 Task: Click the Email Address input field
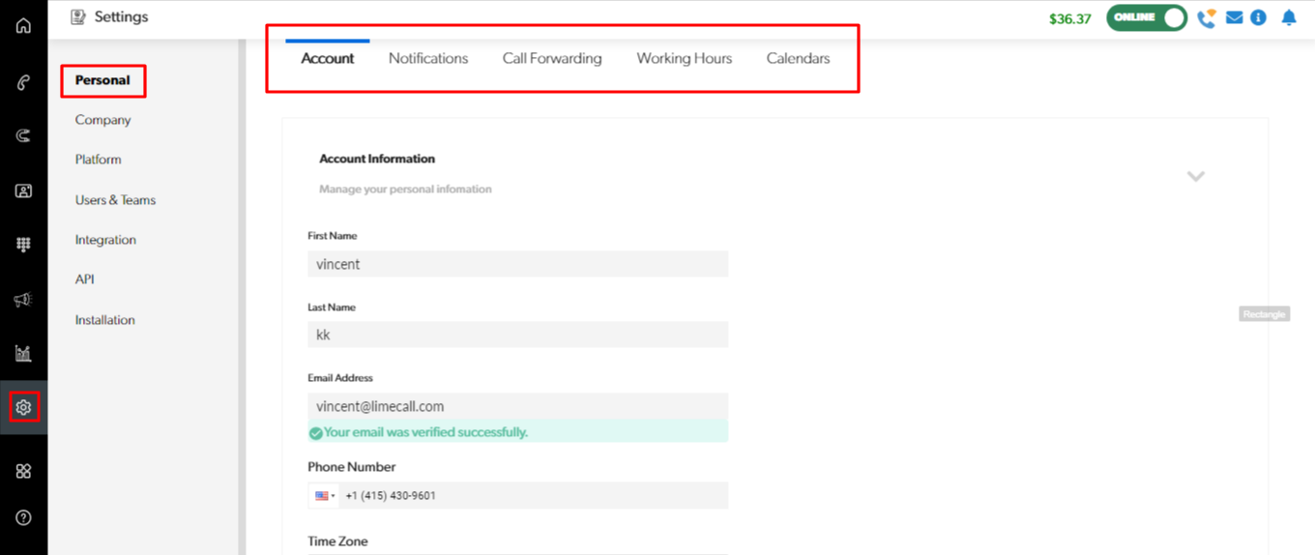[x=517, y=407]
